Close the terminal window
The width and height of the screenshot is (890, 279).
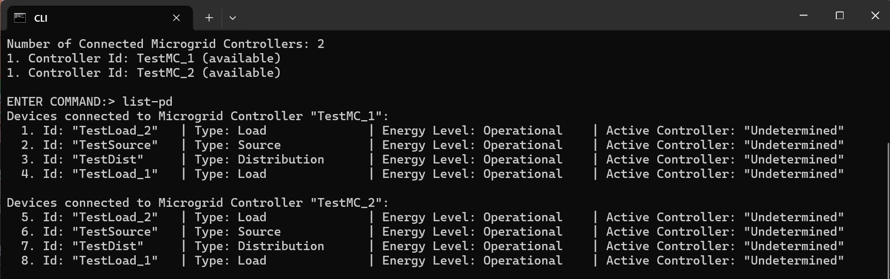coord(875,15)
